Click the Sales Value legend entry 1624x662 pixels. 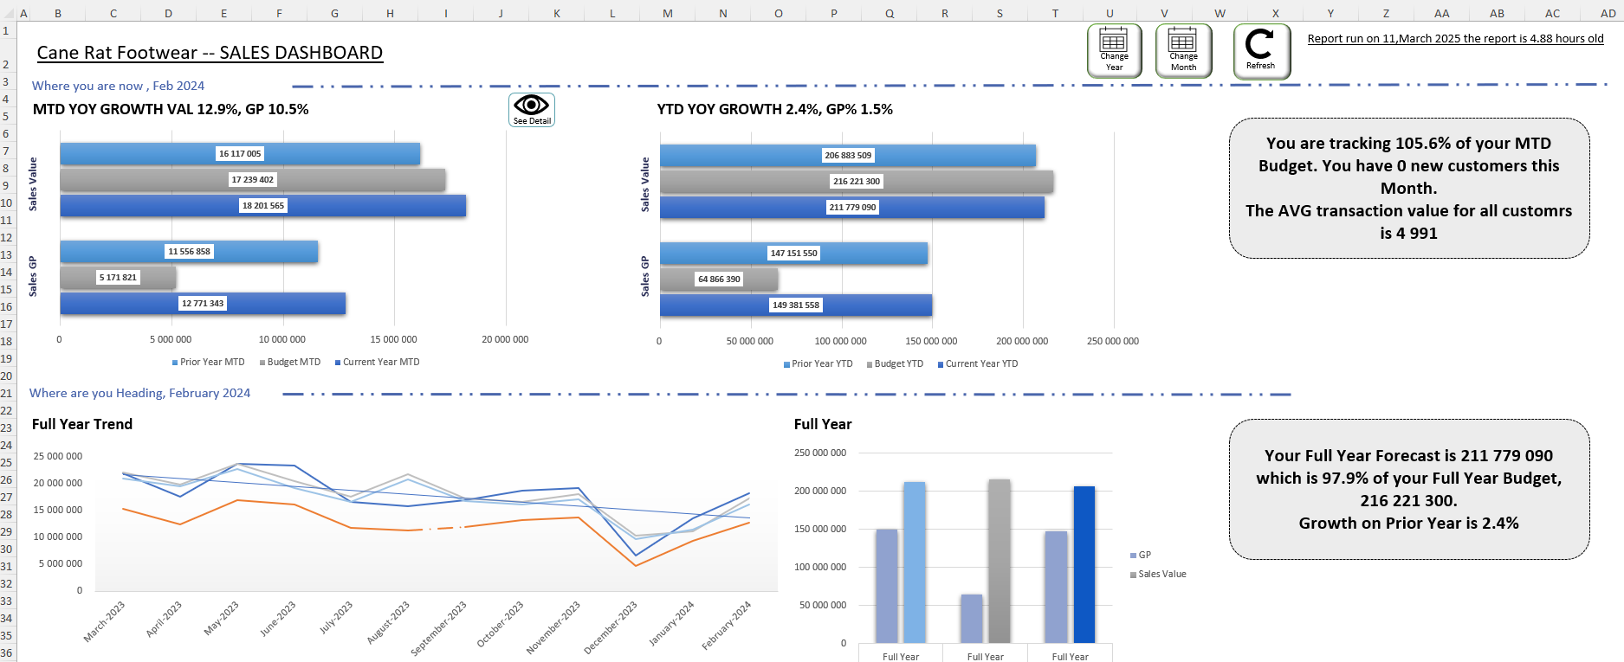1161,575
